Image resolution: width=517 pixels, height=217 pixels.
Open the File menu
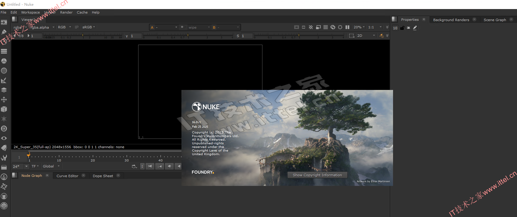click(4, 12)
